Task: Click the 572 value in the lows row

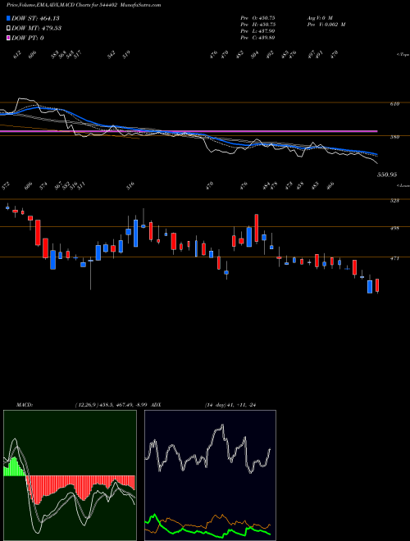Action: click(6, 186)
